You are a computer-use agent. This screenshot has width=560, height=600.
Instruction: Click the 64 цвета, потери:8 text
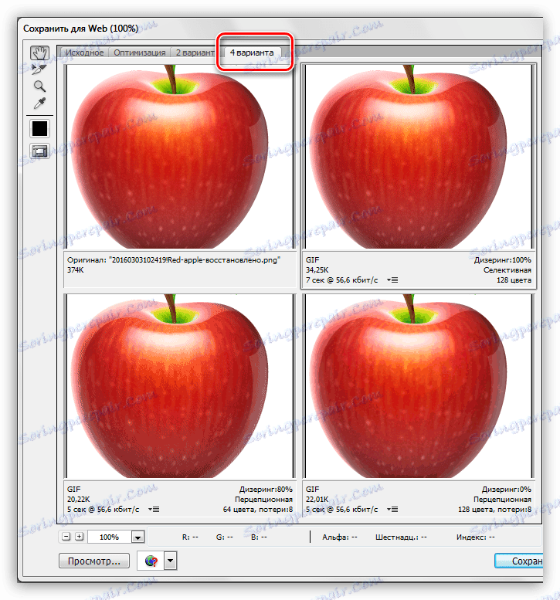(x=258, y=510)
